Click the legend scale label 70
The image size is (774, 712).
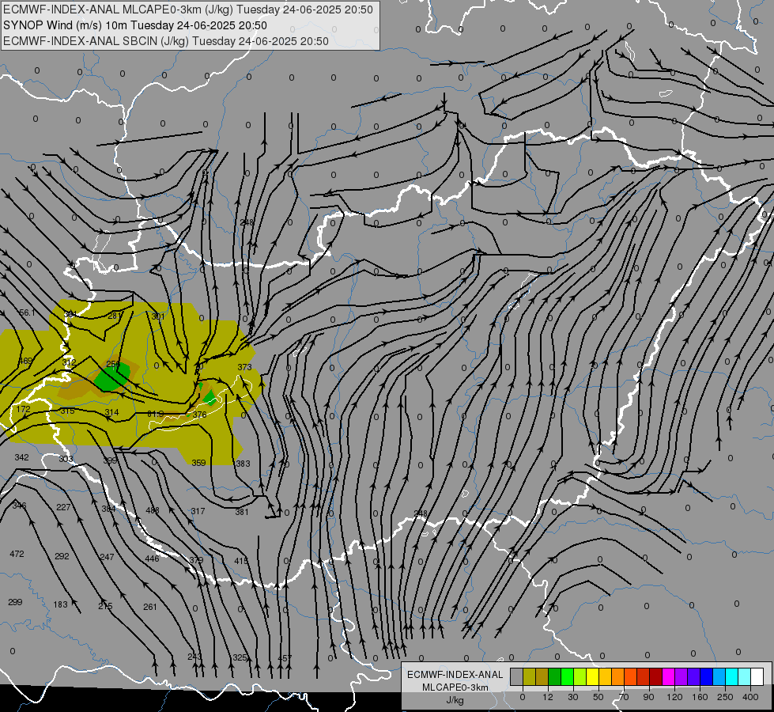[x=624, y=697]
